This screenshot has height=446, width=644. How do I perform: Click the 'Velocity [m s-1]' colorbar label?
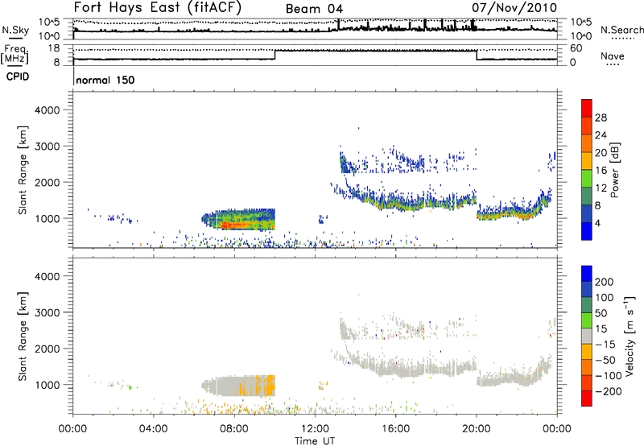coord(630,336)
